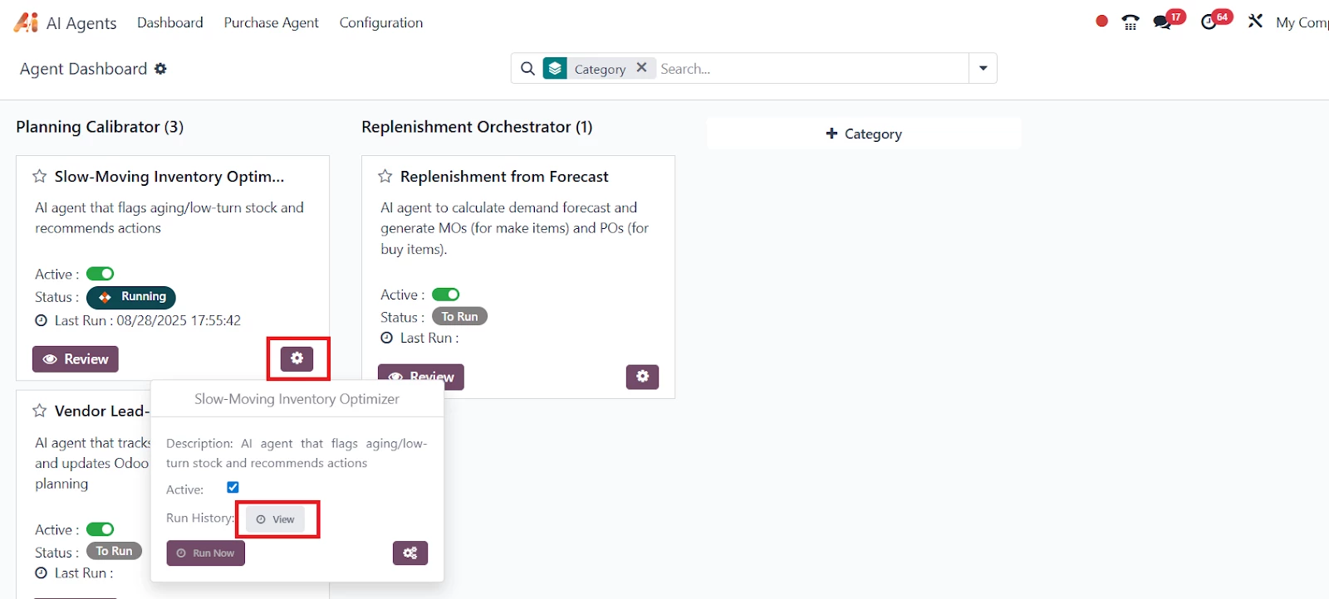Toggle Active switch on Replenishment from Forecast
The height and width of the screenshot is (599, 1329).
(x=446, y=295)
